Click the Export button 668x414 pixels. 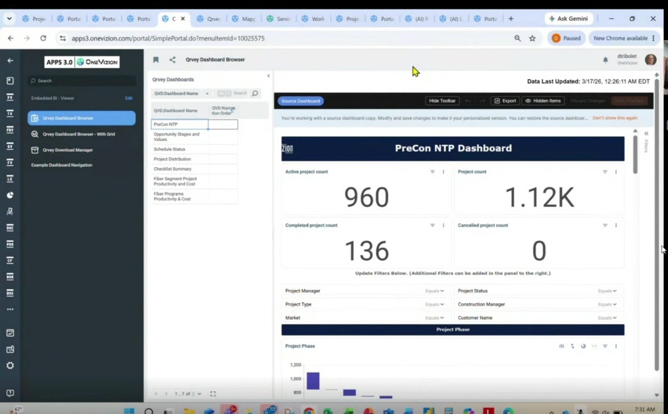point(505,101)
